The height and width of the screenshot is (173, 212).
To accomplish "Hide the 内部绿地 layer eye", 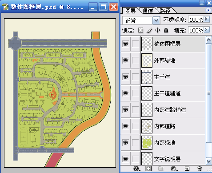I will click(x=125, y=143).
